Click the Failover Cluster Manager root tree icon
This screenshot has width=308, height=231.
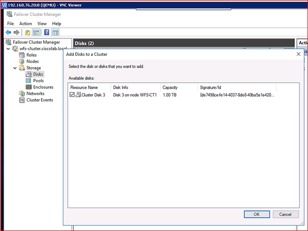tap(8, 42)
